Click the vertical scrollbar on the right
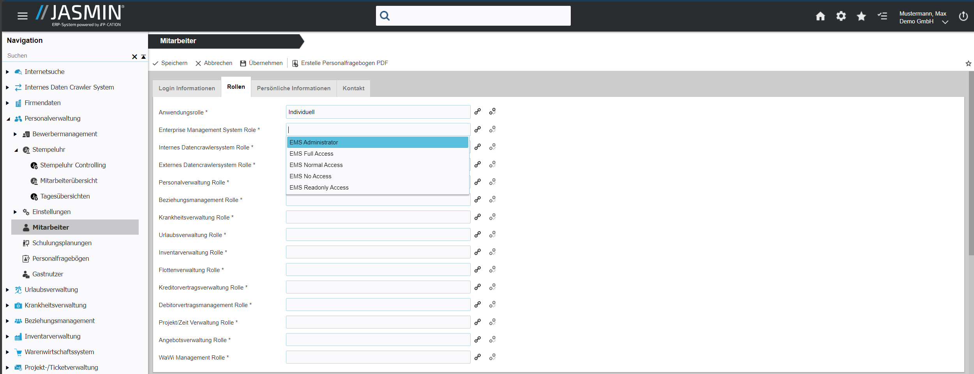 (970, 163)
